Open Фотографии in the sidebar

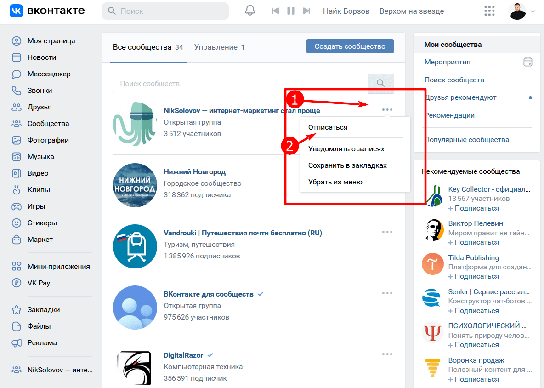coord(48,140)
